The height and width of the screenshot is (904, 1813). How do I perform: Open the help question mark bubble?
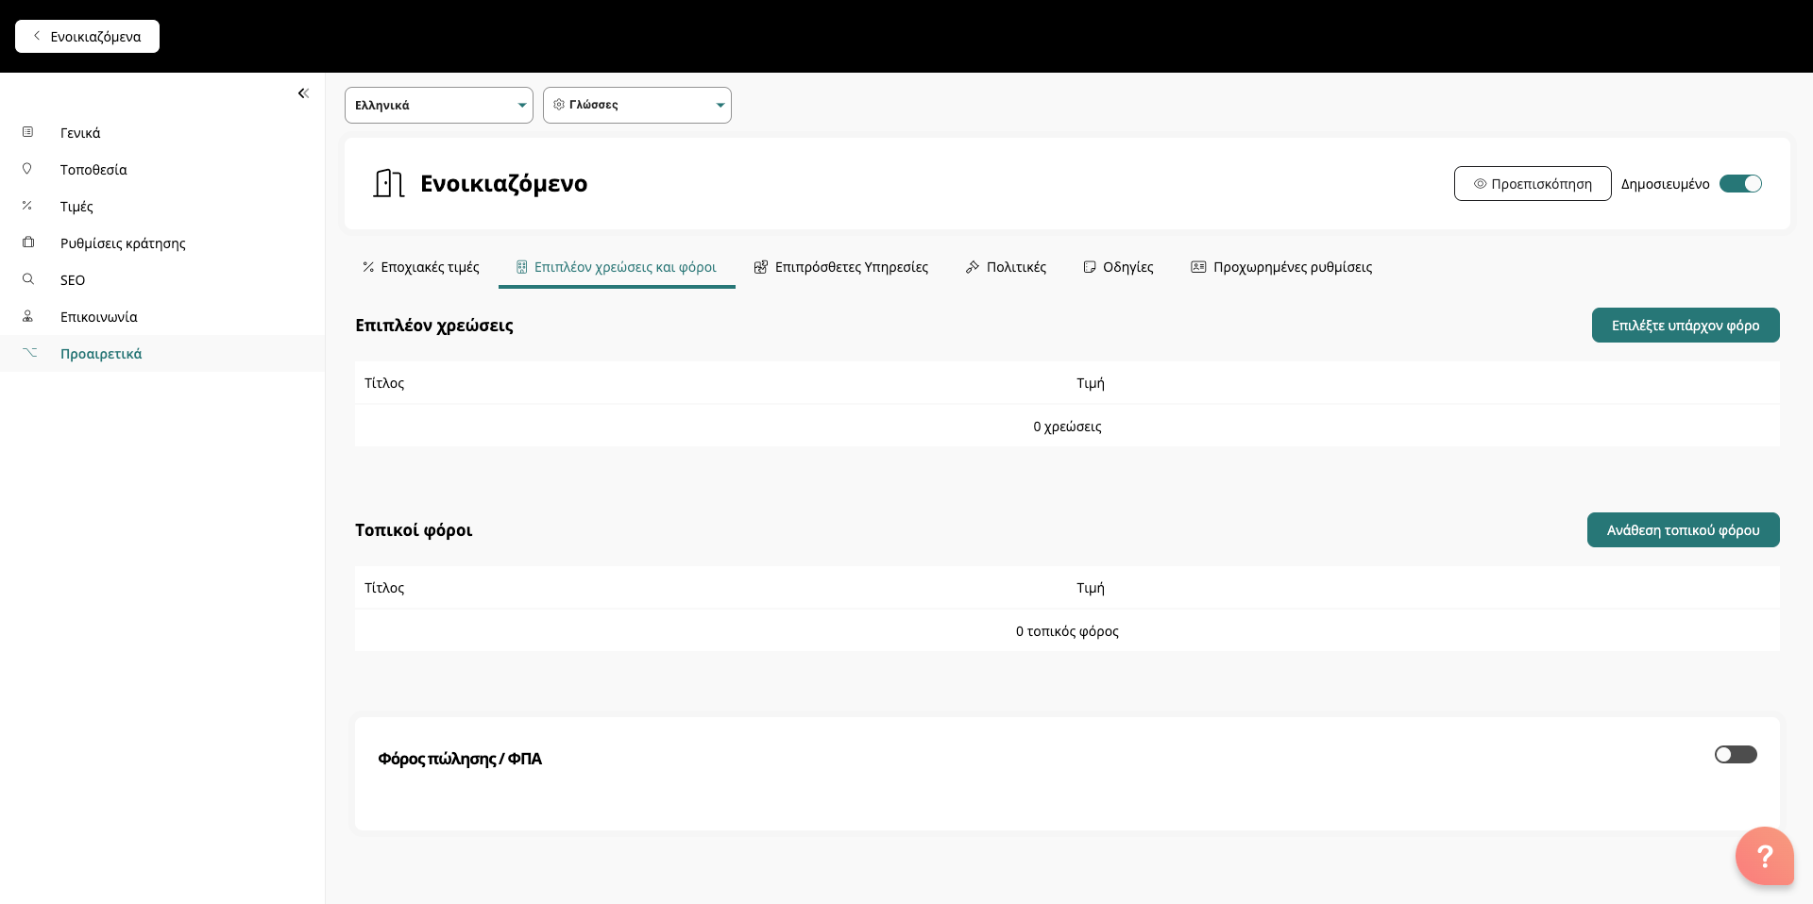(x=1764, y=856)
